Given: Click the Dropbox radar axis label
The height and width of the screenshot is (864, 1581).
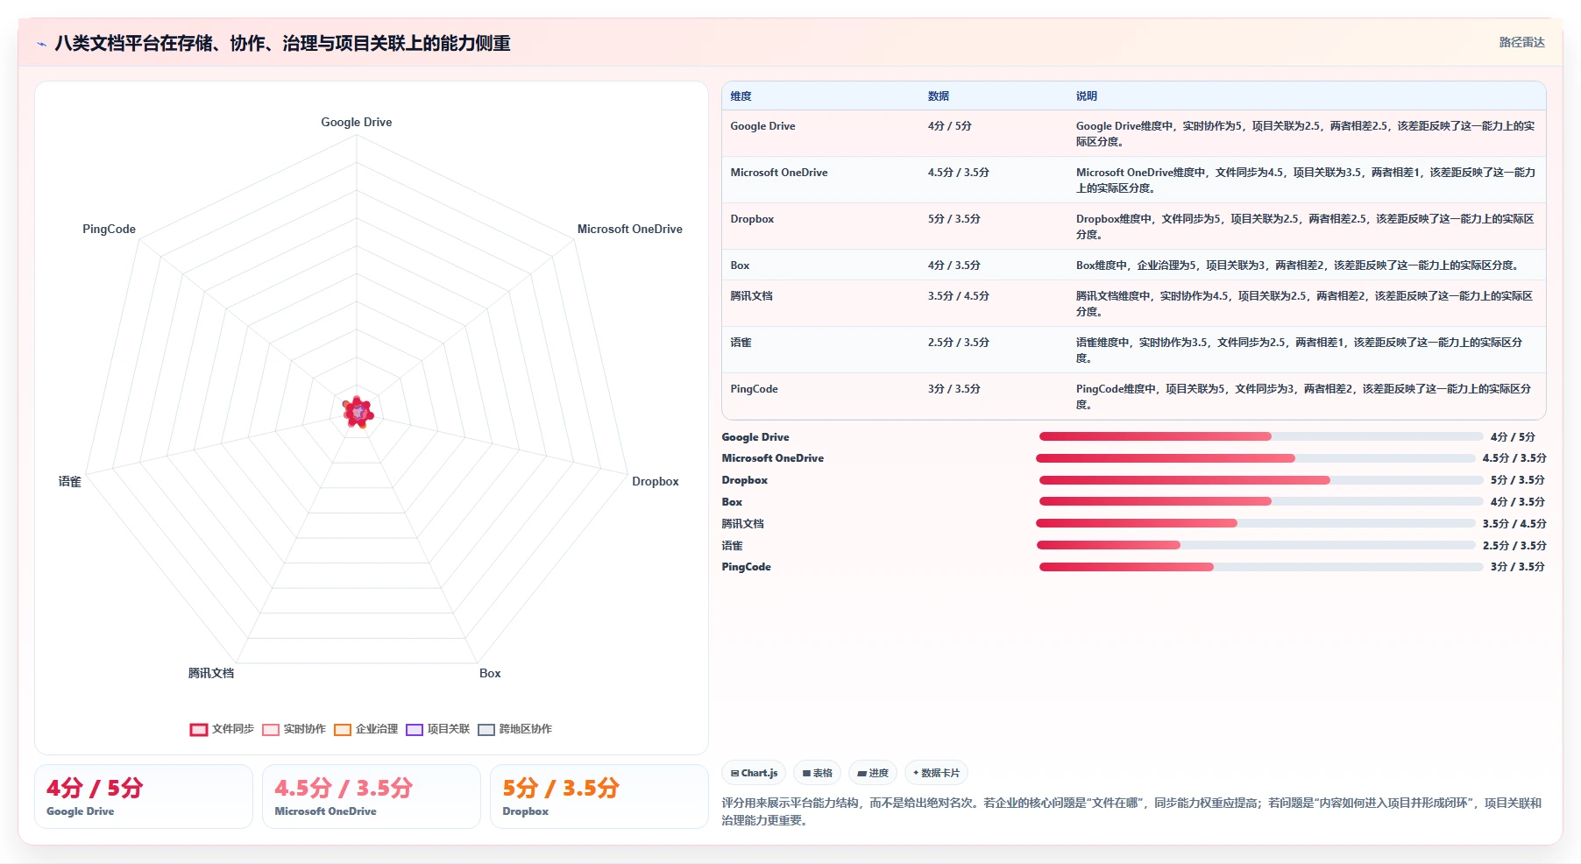Looking at the screenshot, I should click(x=656, y=482).
